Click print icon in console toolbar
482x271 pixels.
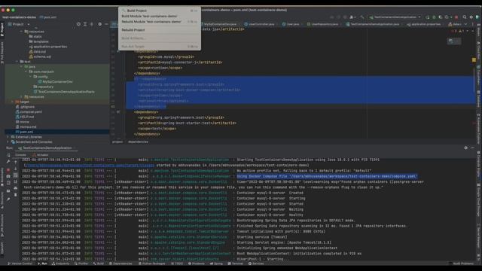[x=16, y=188]
